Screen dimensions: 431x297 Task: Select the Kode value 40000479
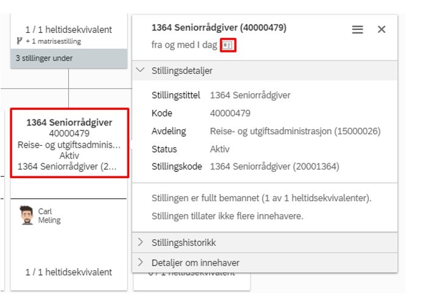[230, 113]
